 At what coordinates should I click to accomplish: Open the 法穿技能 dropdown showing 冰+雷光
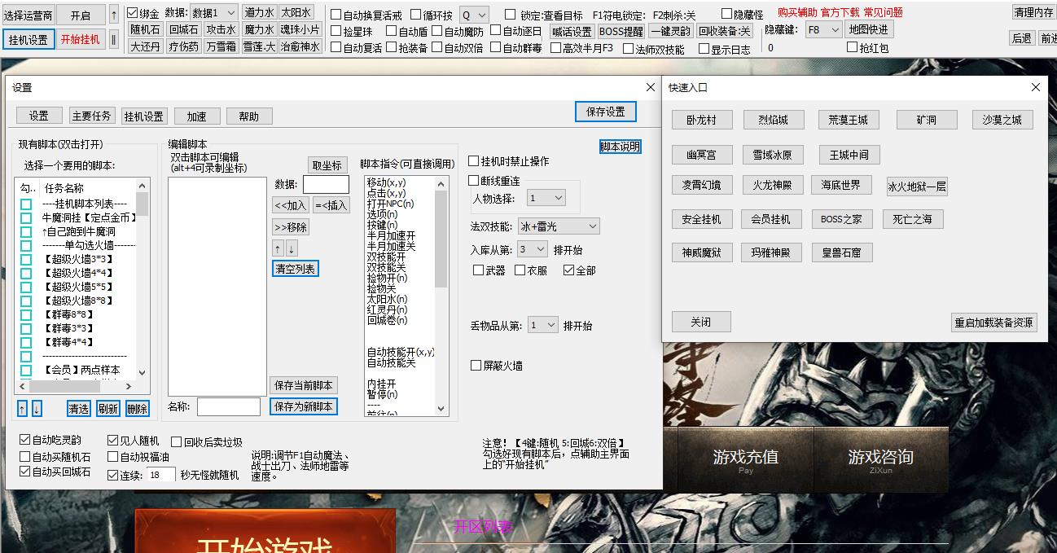coord(558,226)
